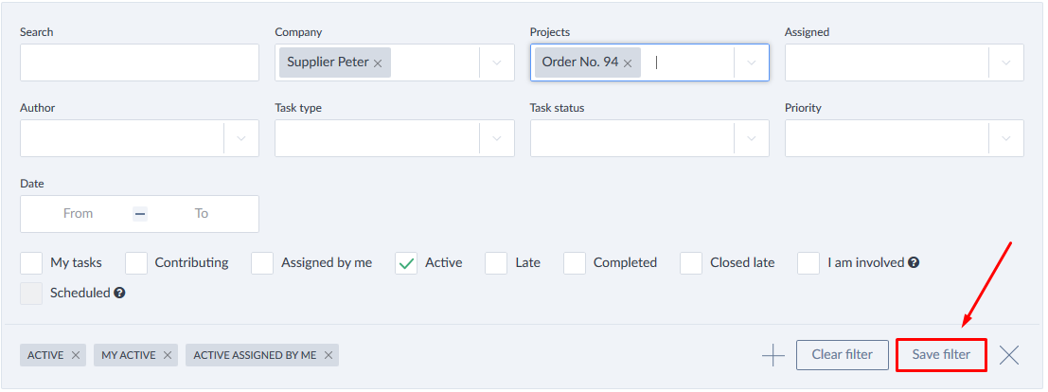Viewport: 1048px width, 392px height.
Task: Expand the Task status dropdown
Action: (x=752, y=138)
